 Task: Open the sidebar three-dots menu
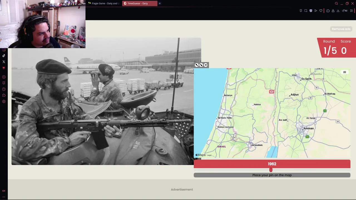coord(4,197)
